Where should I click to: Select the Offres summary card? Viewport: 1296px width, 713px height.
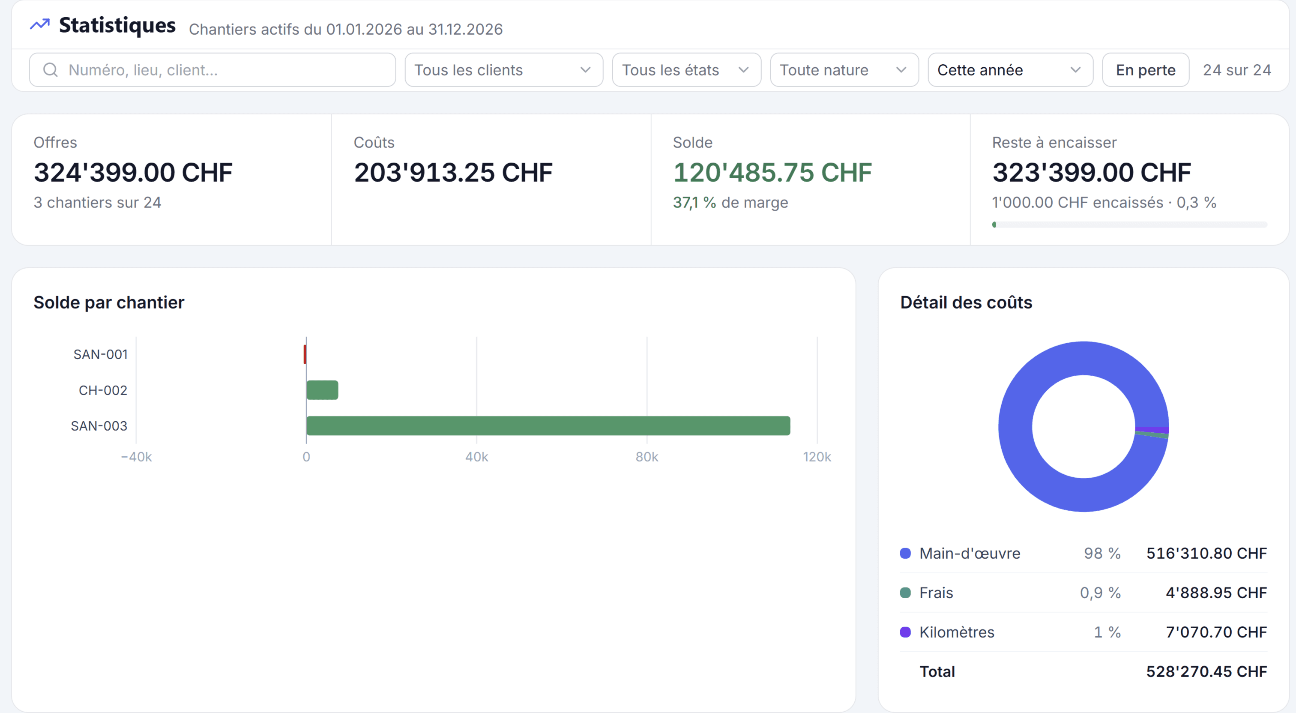(x=171, y=180)
